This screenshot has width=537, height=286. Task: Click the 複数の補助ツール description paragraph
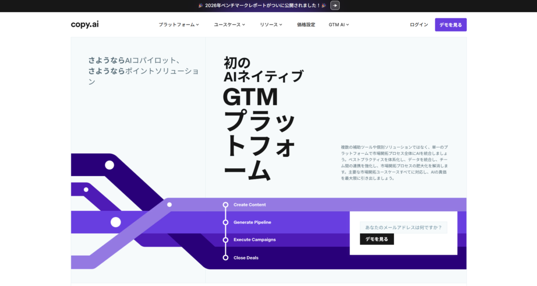pyautogui.click(x=394, y=163)
